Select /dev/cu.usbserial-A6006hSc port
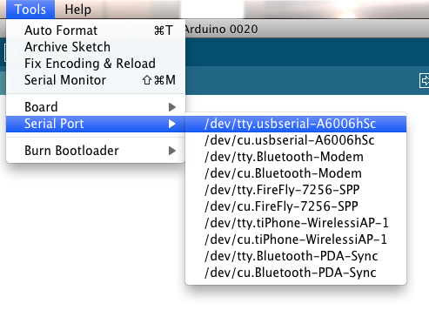 pos(296,140)
